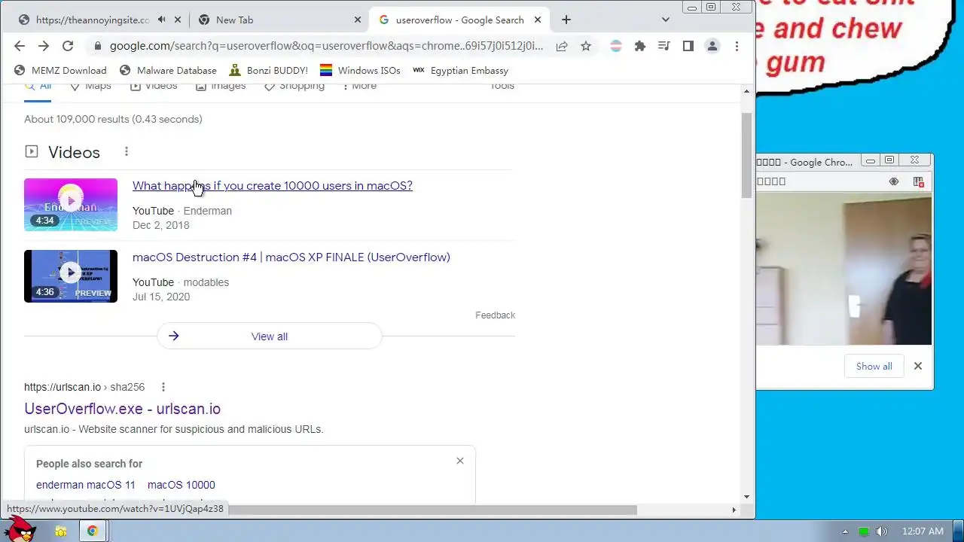The height and width of the screenshot is (542, 964).
Task: Click Show all in the popup window
Action: point(874,367)
